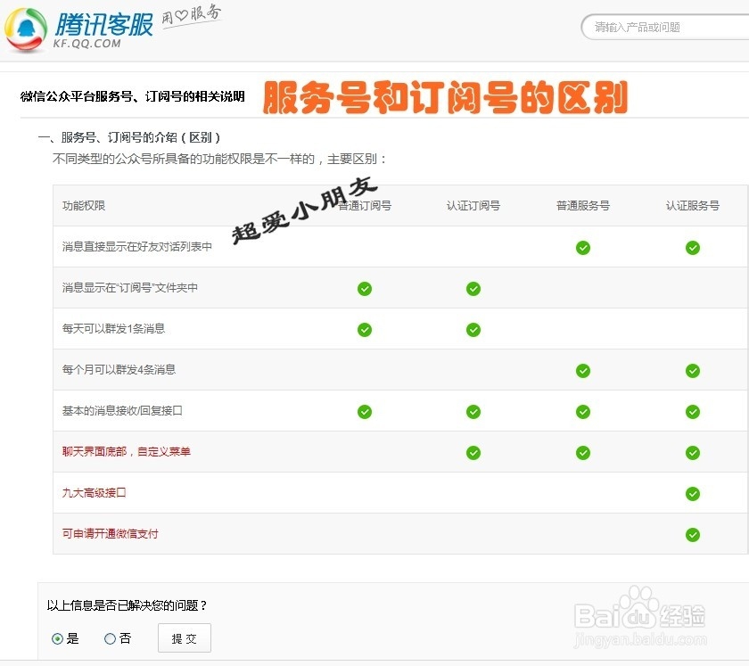
Task: Click 认证订阅号 checkmark in 每天可以群发1条消息 row
Action: pyautogui.click(x=473, y=330)
